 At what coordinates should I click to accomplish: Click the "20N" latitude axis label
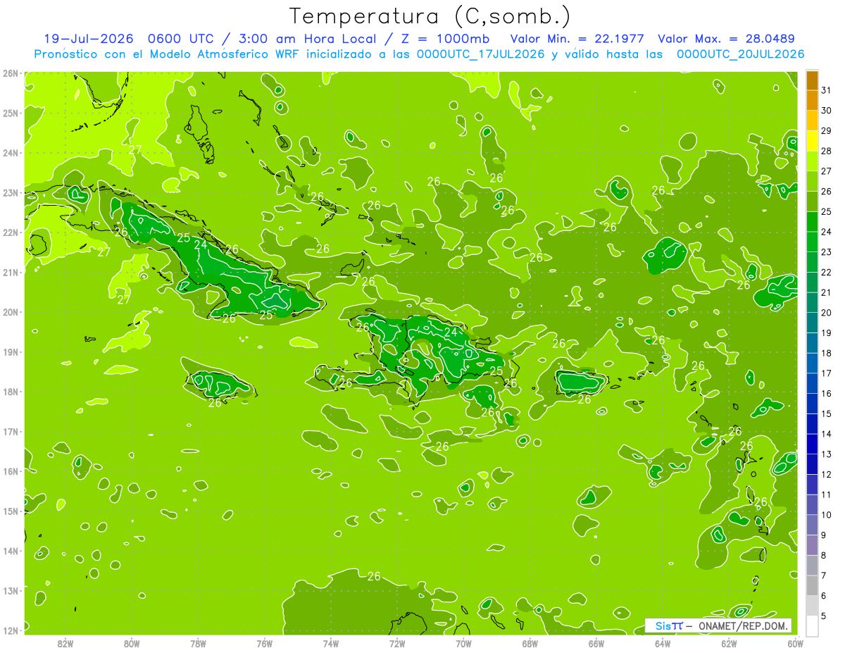(11, 312)
